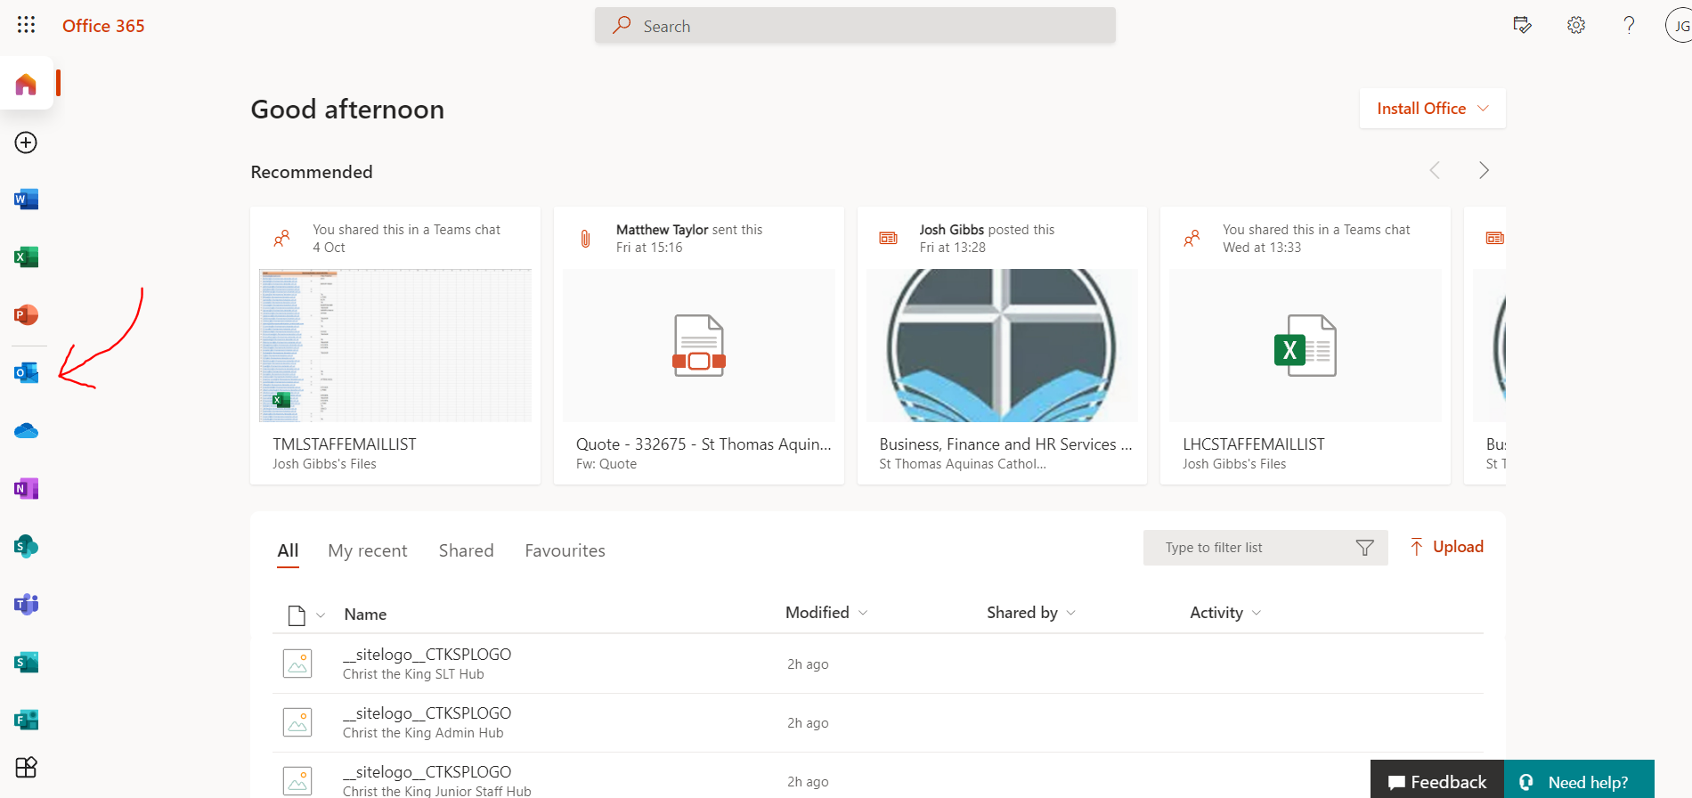Open the TMLSTAFFEMAILLIST recommended card

(395, 346)
